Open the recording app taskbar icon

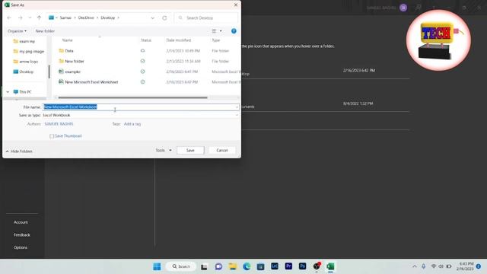click(x=317, y=266)
